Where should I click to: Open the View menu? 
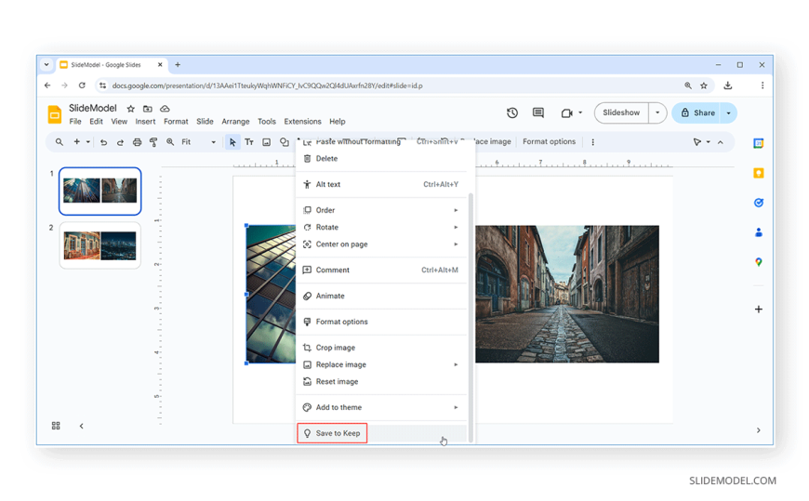(x=119, y=121)
